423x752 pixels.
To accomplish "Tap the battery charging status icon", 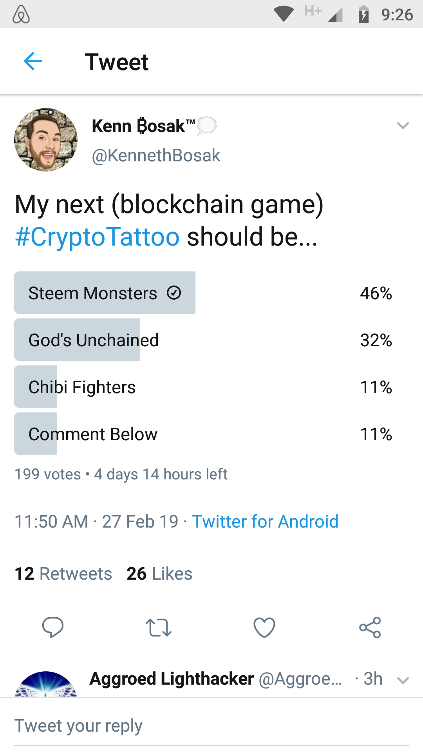I will click(x=364, y=14).
